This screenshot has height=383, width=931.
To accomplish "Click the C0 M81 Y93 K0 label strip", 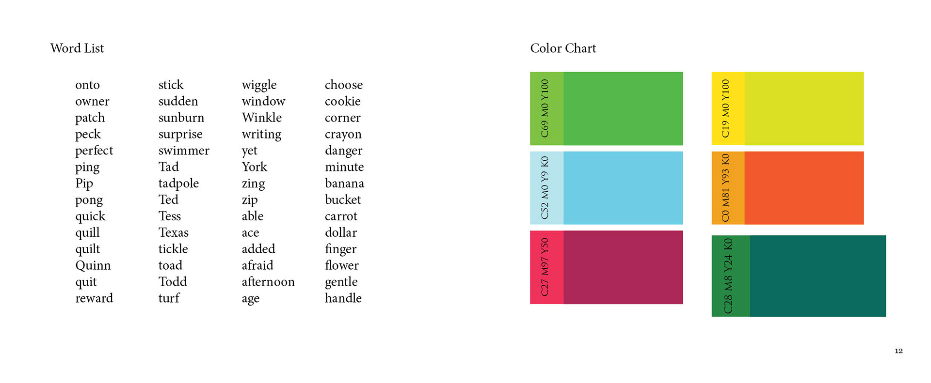I will (728, 188).
